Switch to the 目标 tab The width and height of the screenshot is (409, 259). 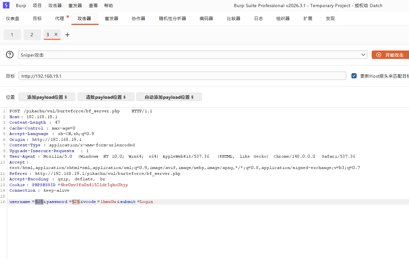pos(37,18)
